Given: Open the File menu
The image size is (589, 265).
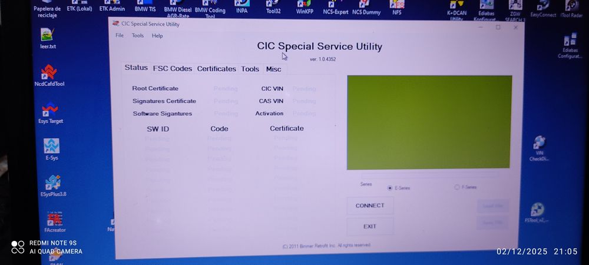Looking at the screenshot, I should click(x=120, y=35).
